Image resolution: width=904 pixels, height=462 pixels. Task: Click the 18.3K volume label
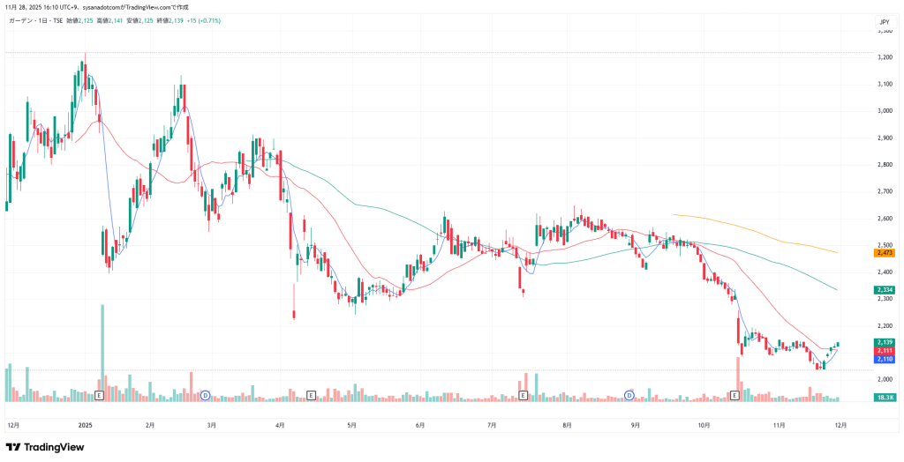coord(885,399)
